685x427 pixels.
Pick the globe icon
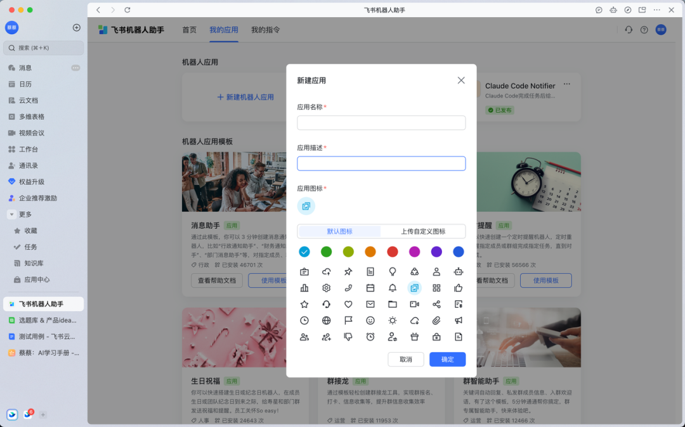click(327, 321)
